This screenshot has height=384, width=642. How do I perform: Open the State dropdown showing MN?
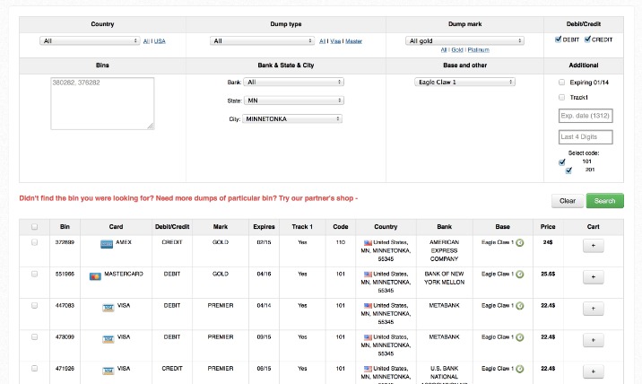point(294,100)
